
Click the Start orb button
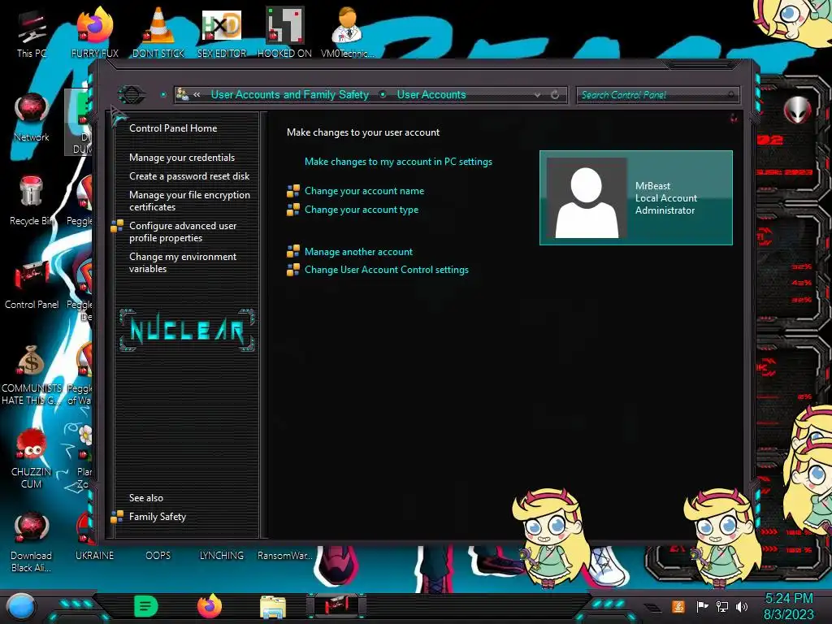(x=21, y=607)
